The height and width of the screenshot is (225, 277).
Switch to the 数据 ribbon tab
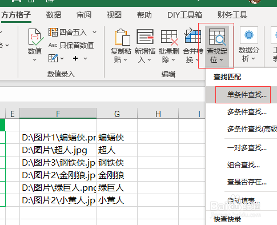point(54,15)
